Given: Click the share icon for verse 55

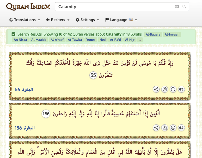Looking at the screenshot, I should click(x=156, y=89).
